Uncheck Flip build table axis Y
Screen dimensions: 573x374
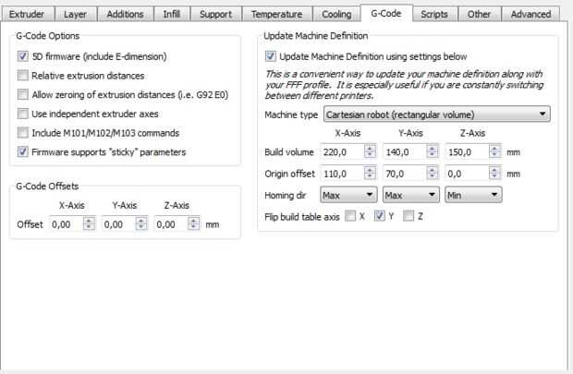click(379, 216)
